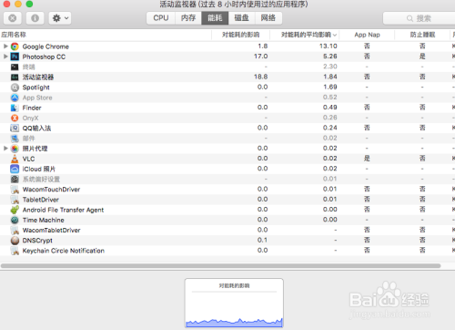The width and height of the screenshot is (455, 330).
Task: Select the Google Chrome row name
Action: coord(45,46)
